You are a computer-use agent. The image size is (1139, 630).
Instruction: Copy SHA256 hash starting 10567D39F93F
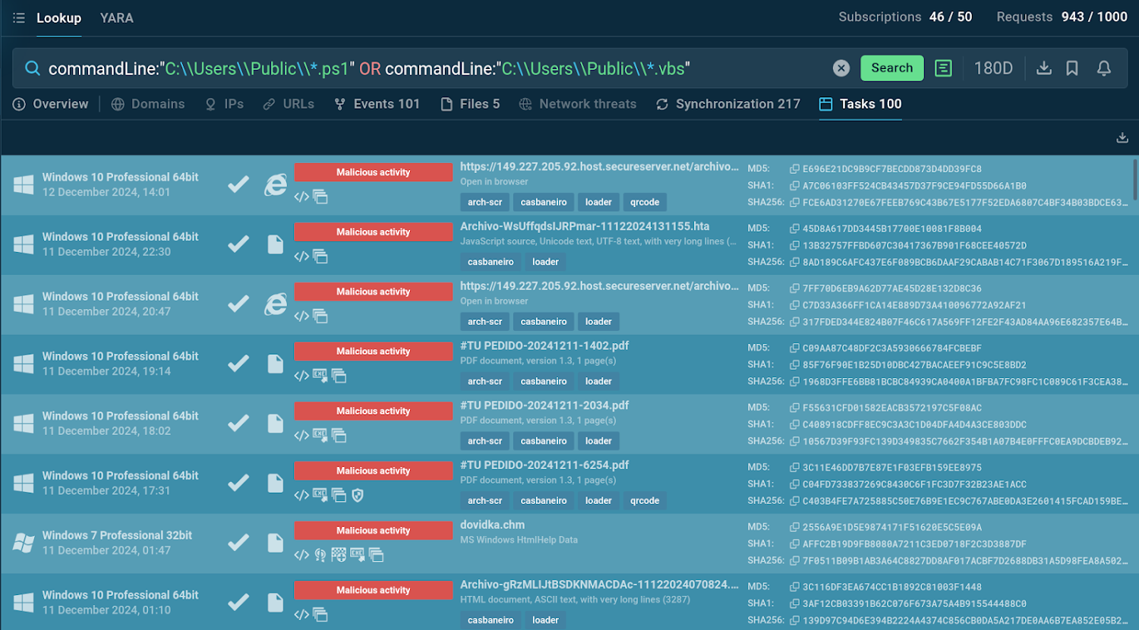pyautogui.click(x=794, y=441)
